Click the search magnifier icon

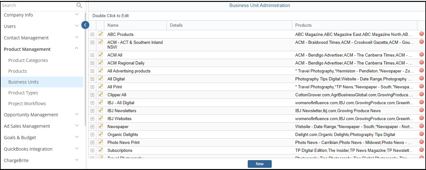pos(79,5)
